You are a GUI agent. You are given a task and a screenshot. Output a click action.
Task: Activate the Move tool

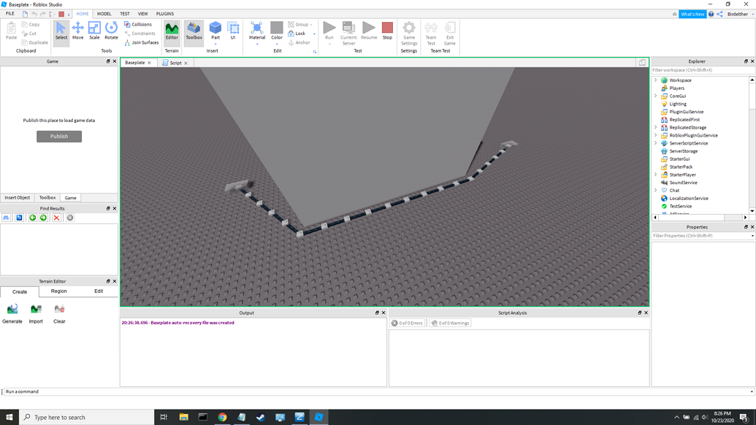pos(77,32)
